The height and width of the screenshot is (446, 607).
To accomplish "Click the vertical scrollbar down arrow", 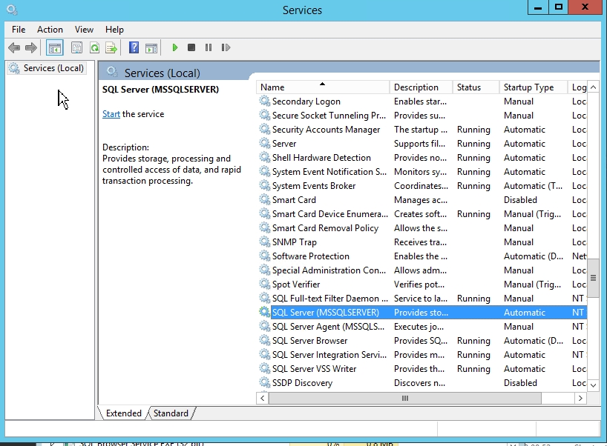I will (593, 385).
